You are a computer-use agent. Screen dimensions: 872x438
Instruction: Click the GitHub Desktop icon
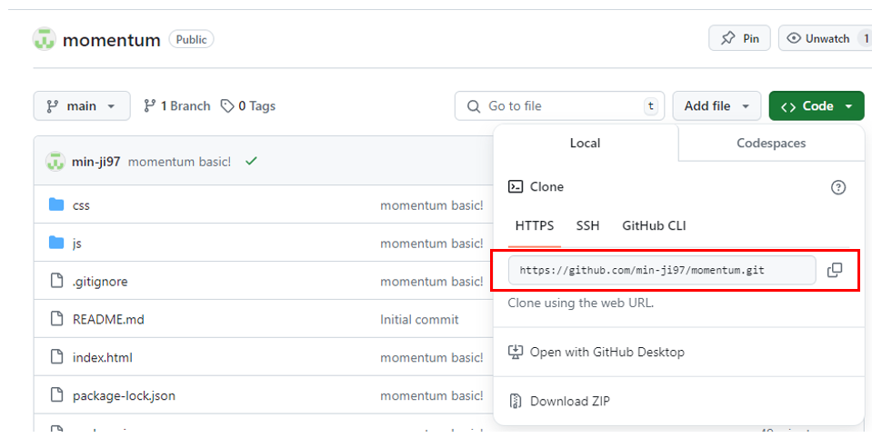(516, 352)
